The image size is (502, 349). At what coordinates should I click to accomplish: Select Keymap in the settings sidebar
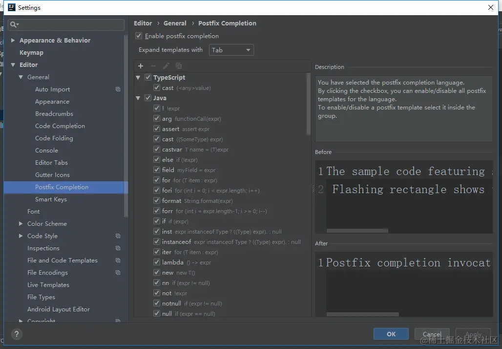31,52
